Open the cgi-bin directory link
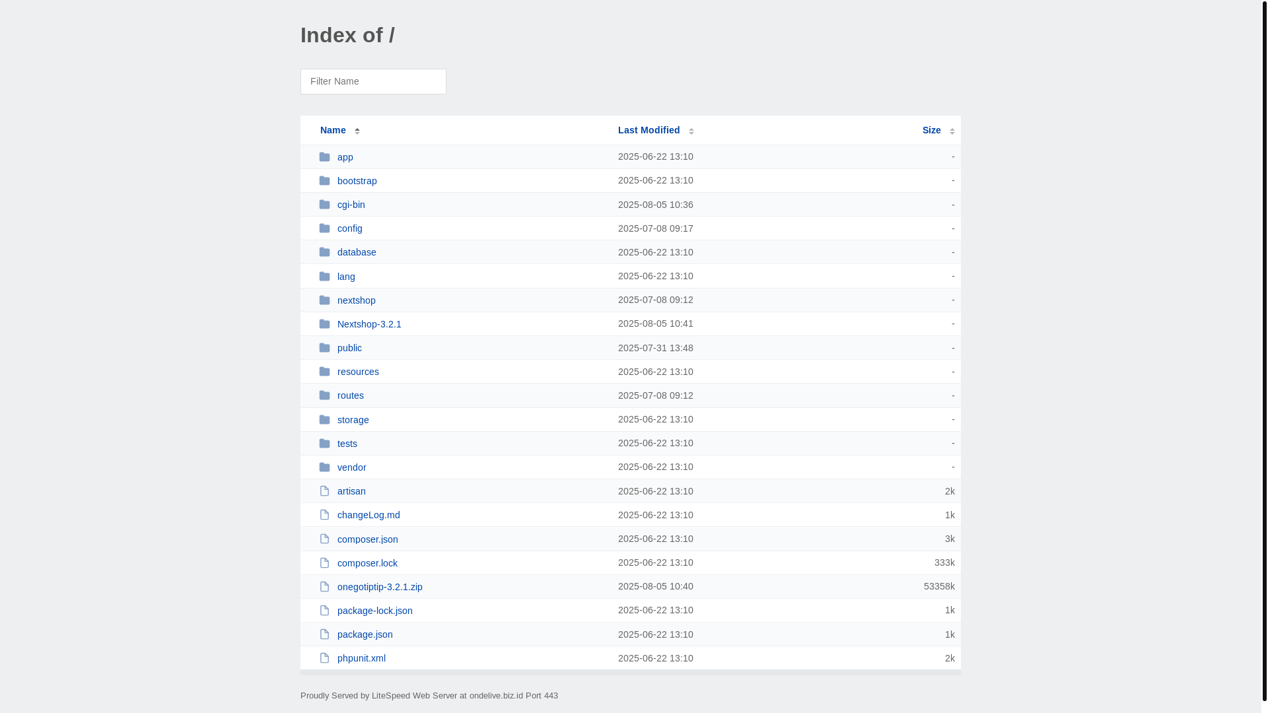Viewport: 1268px width, 713px height. 351,205
